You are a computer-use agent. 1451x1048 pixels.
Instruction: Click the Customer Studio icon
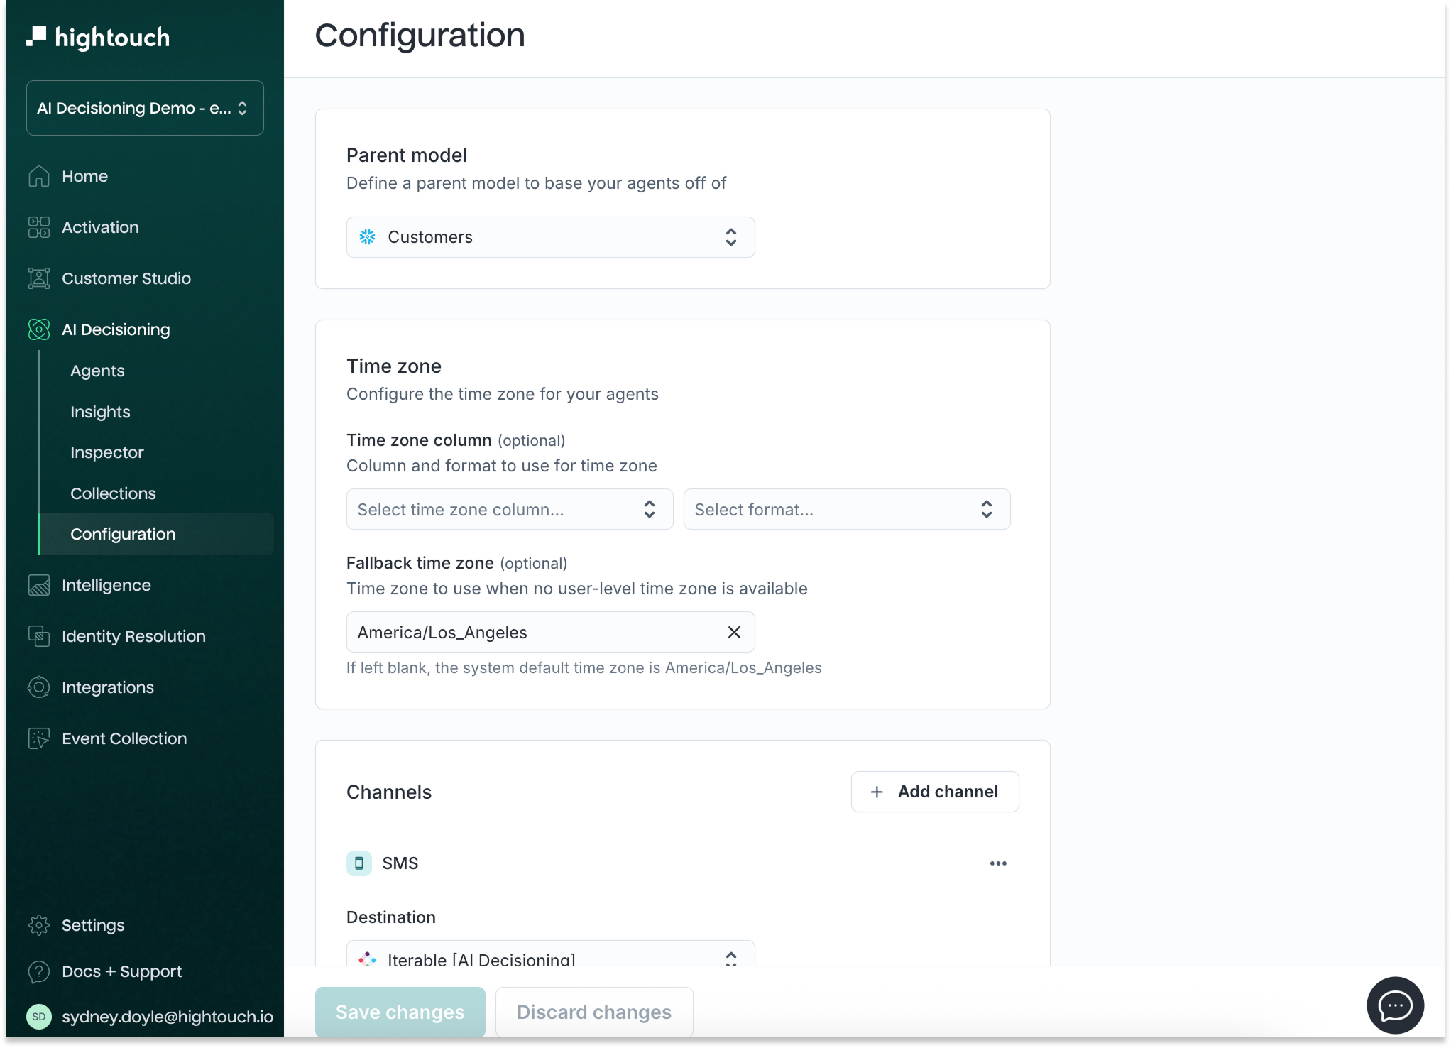click(x=39, y=278)
